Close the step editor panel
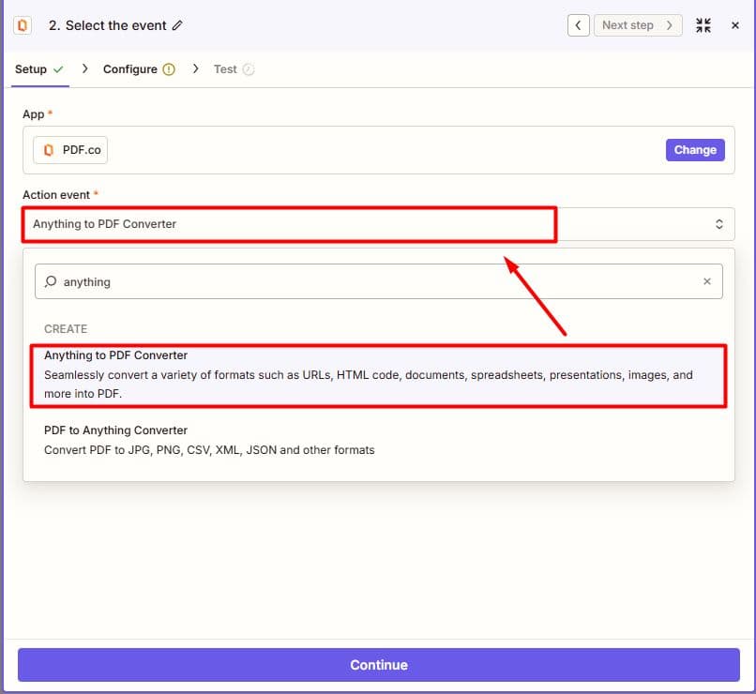 tap(734, 25)
